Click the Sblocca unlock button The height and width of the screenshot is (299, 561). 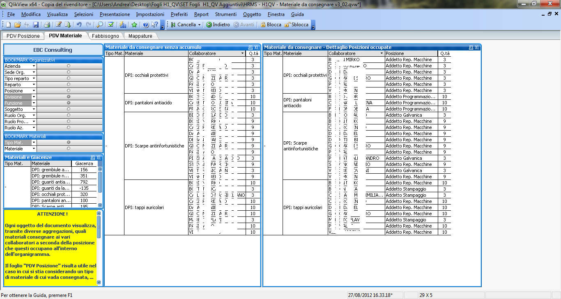(296, 25)
